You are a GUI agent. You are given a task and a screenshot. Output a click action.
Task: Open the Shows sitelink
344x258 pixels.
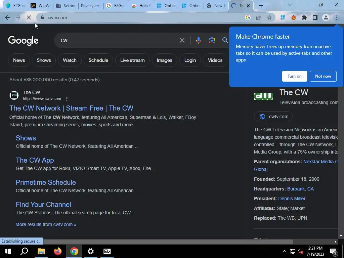coord(26,138)
